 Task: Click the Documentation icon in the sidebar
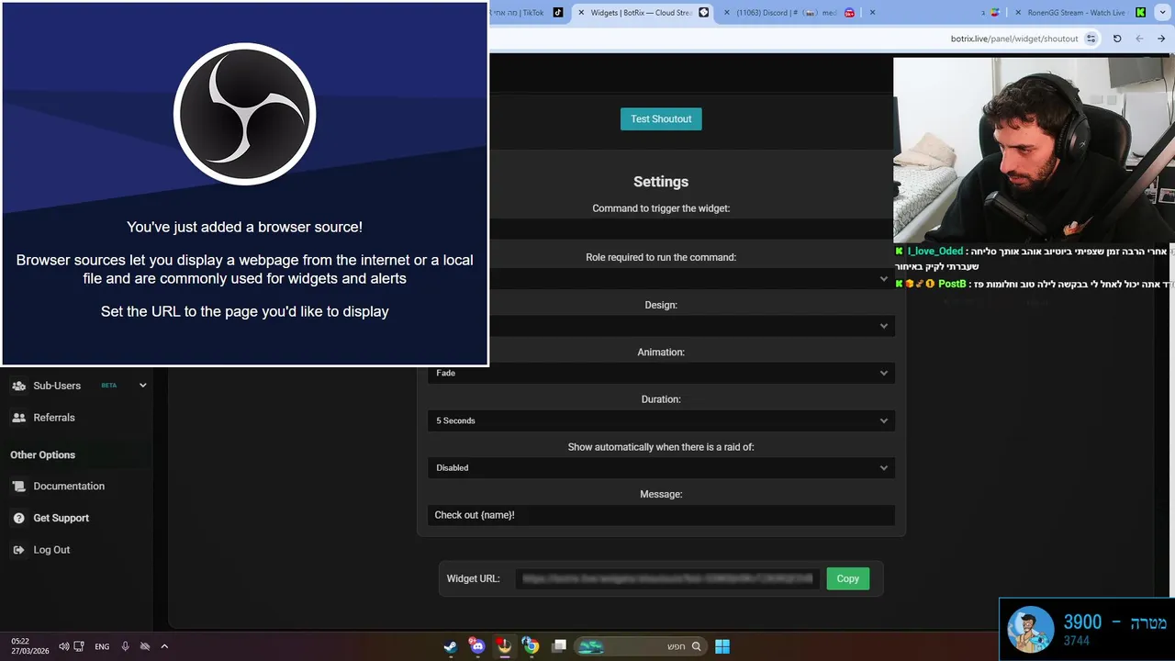coord(18,486)
